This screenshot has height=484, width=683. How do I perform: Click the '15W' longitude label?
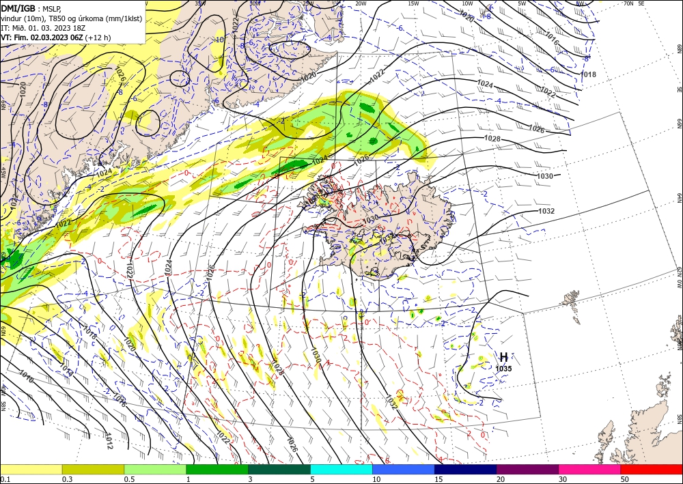[x=413, y=3]
